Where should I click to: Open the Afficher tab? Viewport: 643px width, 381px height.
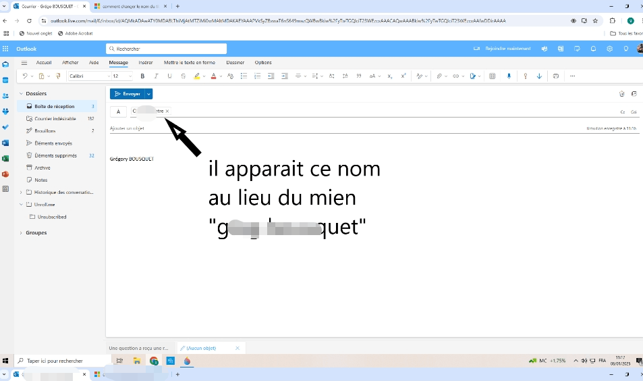(70, 62)
